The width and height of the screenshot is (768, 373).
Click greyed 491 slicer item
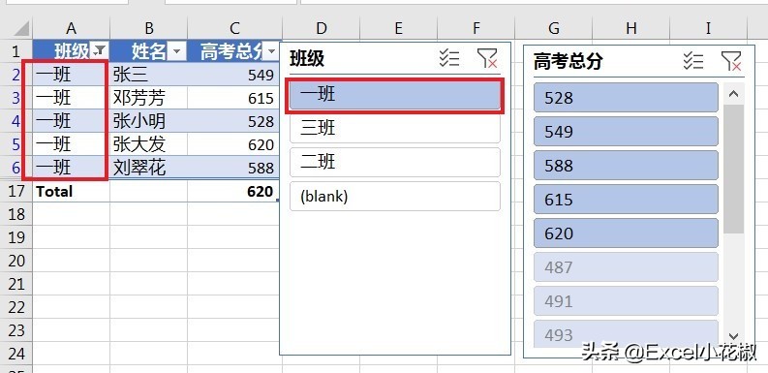tap(626, 301)
